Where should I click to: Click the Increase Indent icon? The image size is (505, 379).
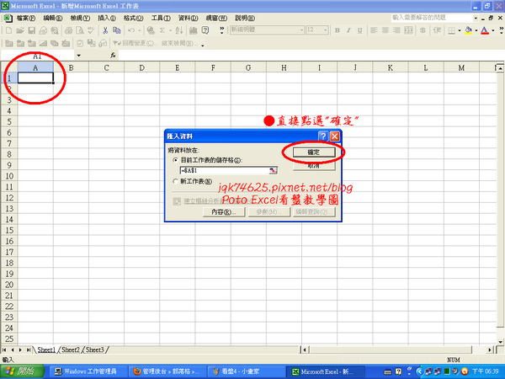(437, 30)
